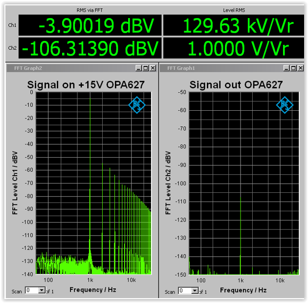Viewport: 308px width, 303px height.
Task: Click the Scan value field in FFT Graph2
Action: [x=32, y=290]
